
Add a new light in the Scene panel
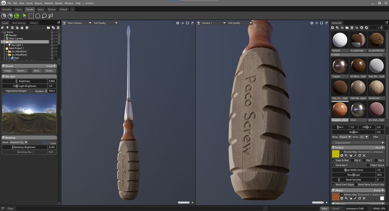click(7, 28)
